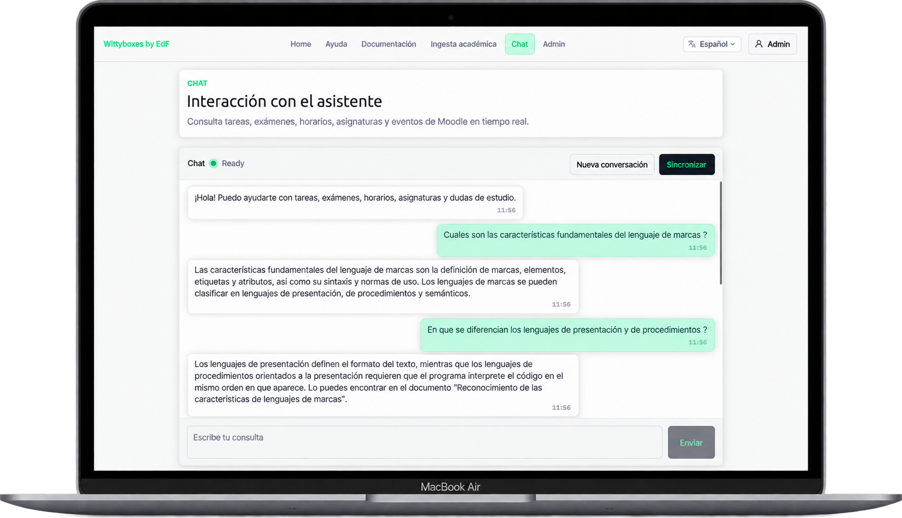Screen dimensions: 902x518
Task: Click the question En que se diferencian
Action: click(x=567, y=335)
